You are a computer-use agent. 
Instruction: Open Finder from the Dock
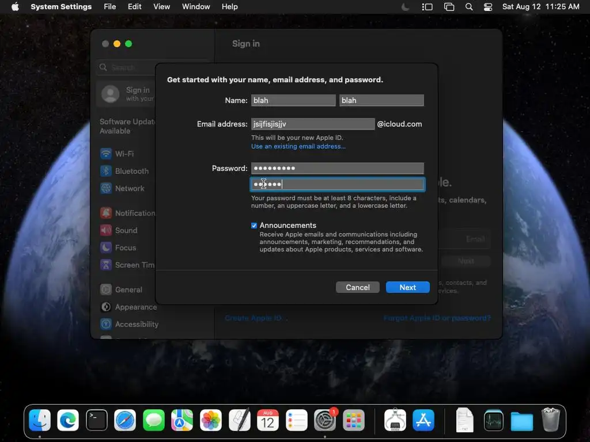pyautogui.click(x=40, y=420)
